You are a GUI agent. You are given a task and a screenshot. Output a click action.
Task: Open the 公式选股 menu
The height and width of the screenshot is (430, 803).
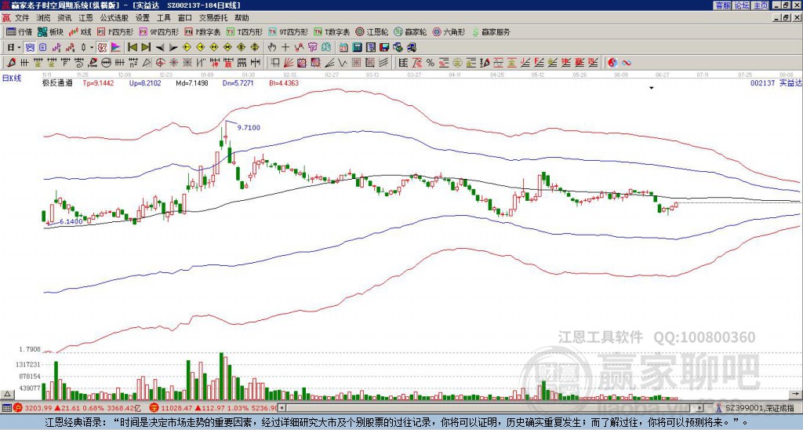pyautogui.click(x=114, y=18)
